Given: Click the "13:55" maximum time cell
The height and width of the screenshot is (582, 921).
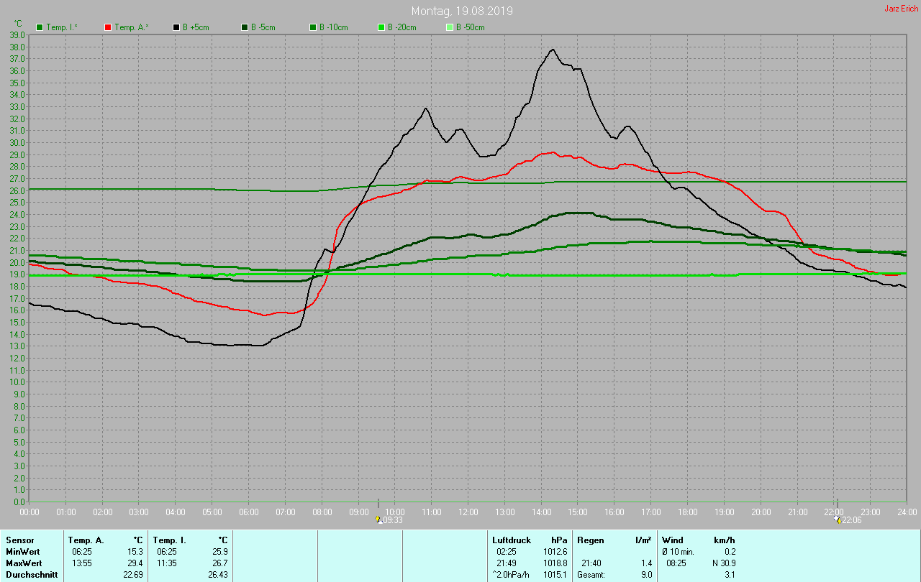Looking at the screenshot, I should 82,563.
